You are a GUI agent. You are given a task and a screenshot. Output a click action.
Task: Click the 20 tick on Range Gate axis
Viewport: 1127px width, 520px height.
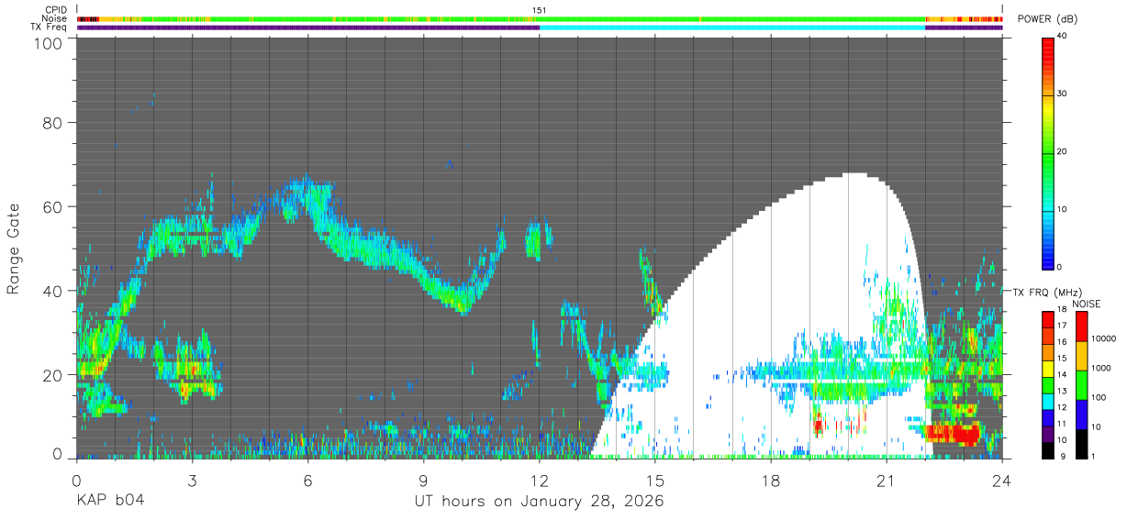point(52,375)
